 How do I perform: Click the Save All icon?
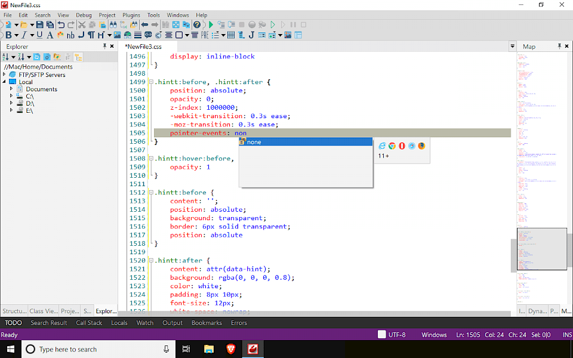(50, 25)
